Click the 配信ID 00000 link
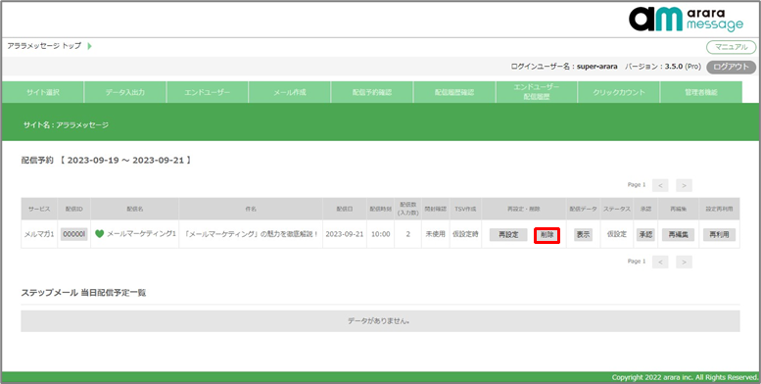 click(x=74, y=234)
